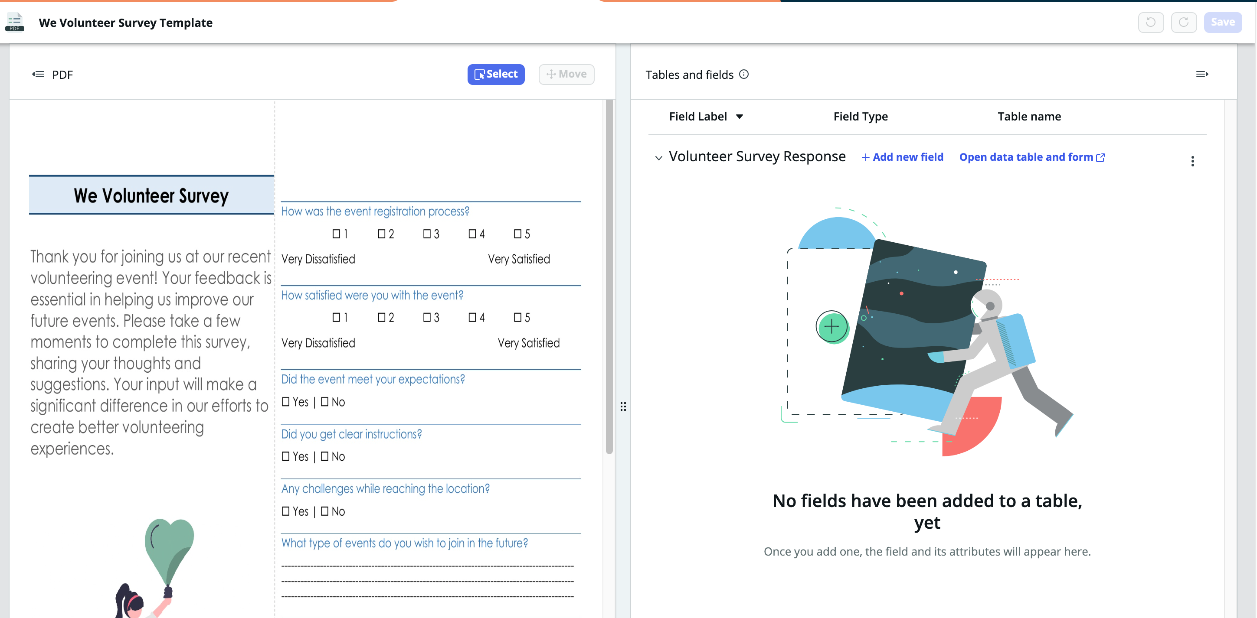Screen dimensions: 1257x618
Task: Click the redo arrow icon
Action: point(1183,23)
